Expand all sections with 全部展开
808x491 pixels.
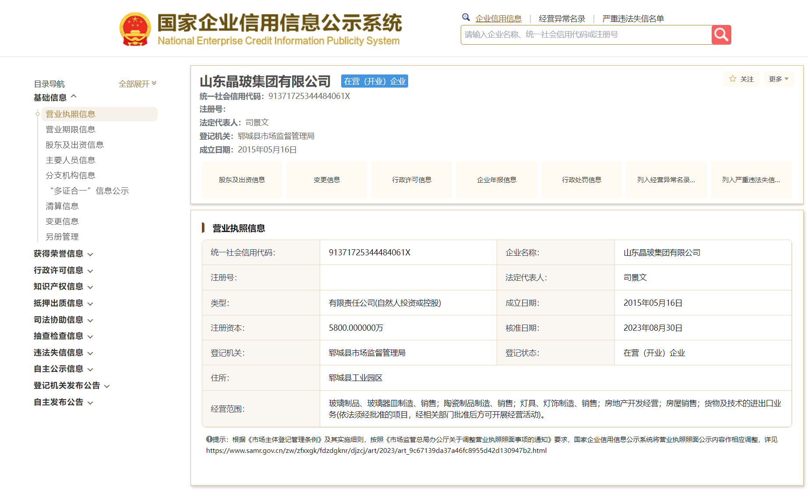pyautogui.click(x=138, y=84)
